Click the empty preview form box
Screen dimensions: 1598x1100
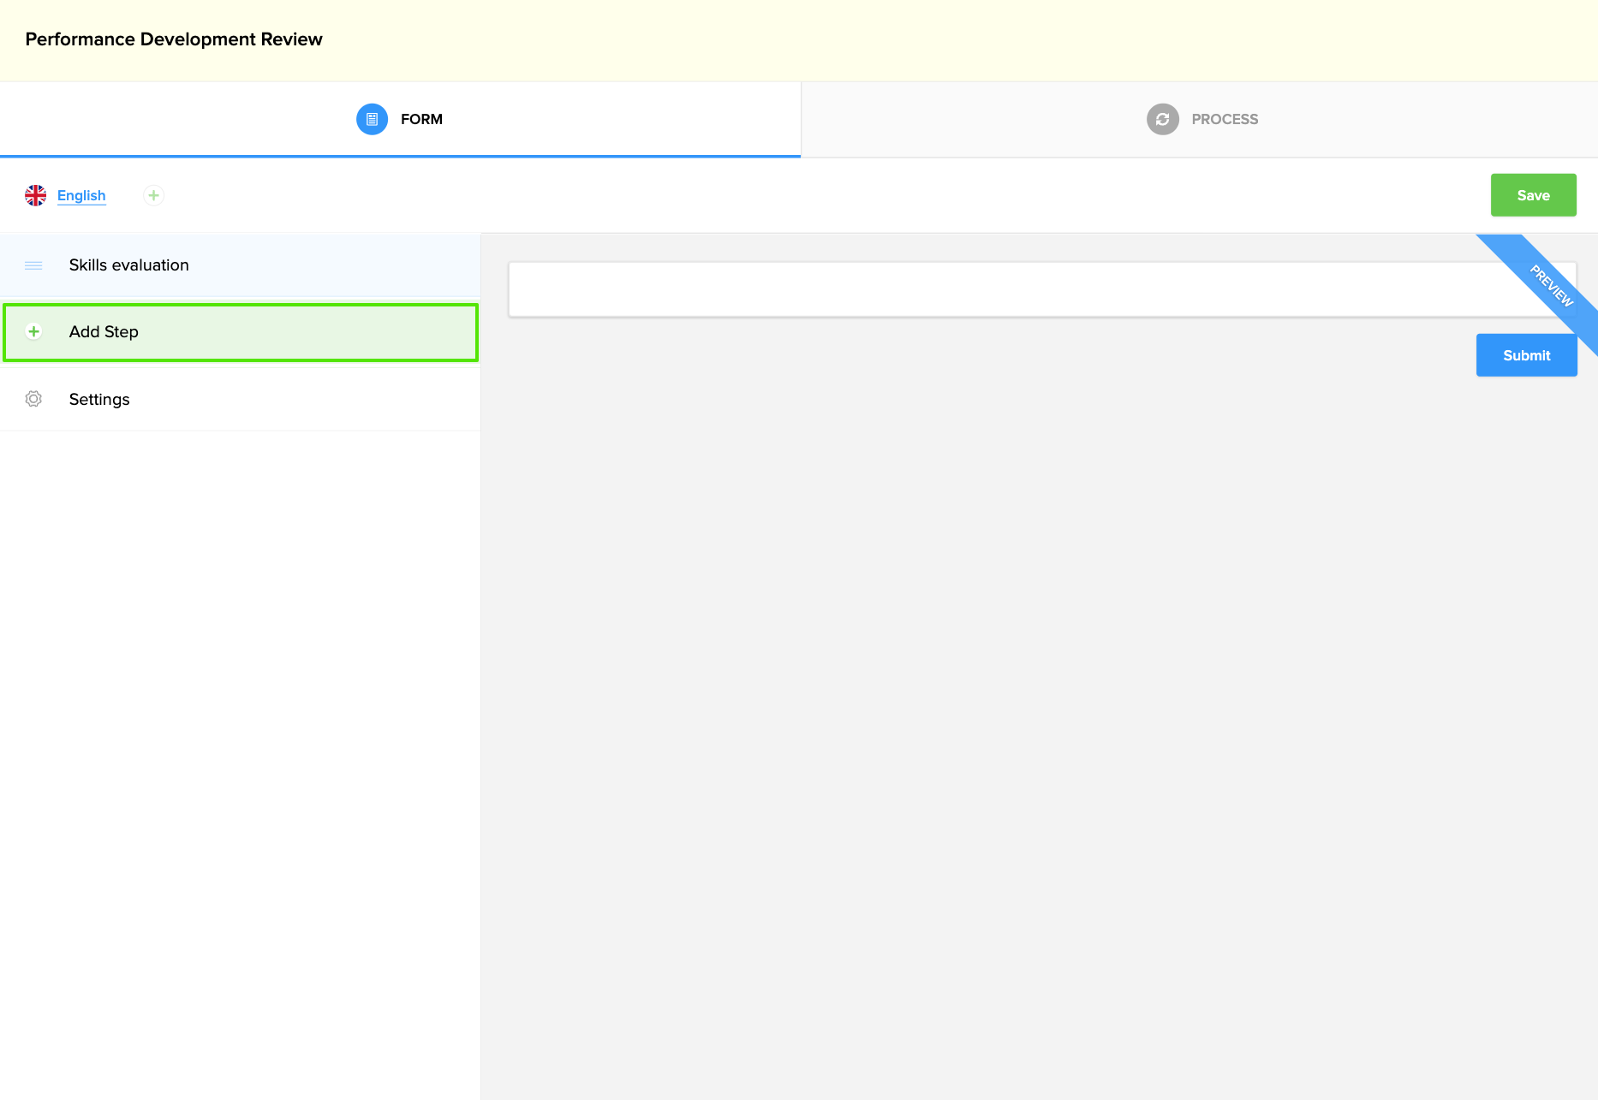click(985, 289)
